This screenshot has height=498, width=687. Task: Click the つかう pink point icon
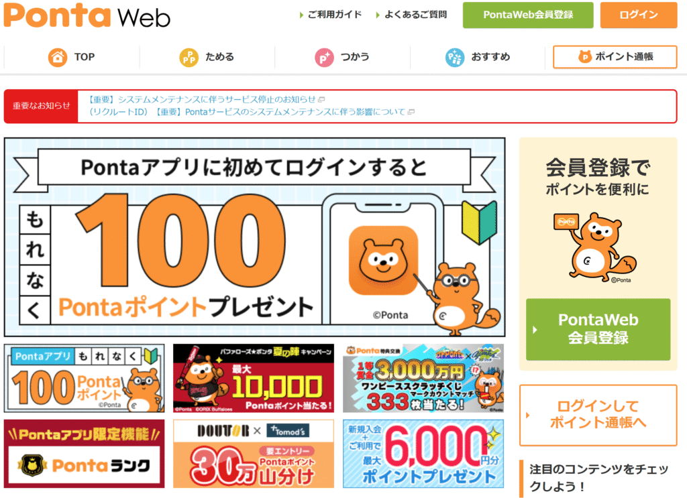[x=324, y=58]
